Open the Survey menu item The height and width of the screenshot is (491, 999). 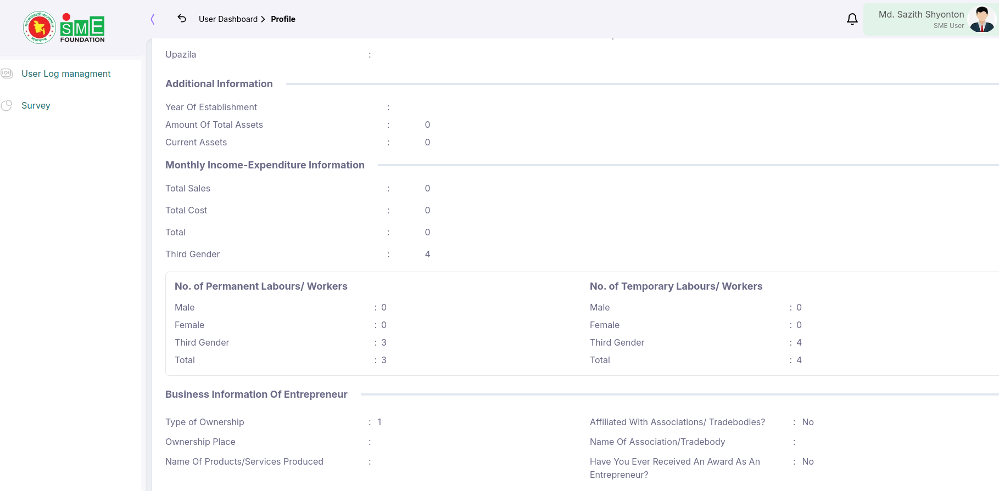coord(36,105)
